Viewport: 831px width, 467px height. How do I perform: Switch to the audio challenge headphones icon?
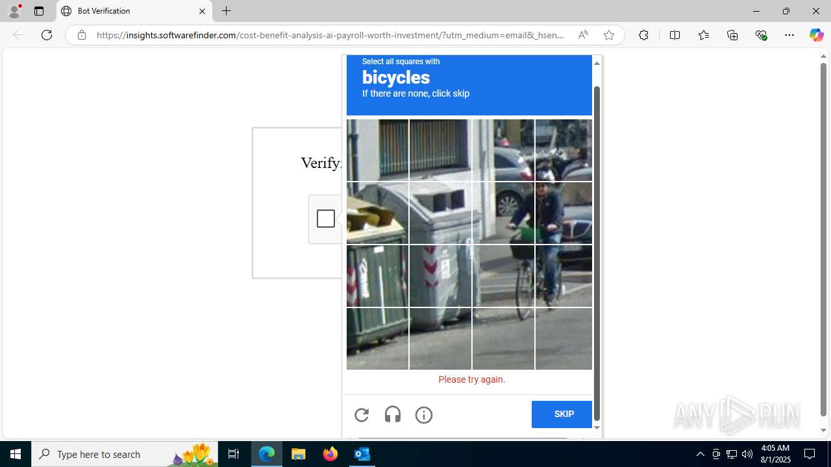click(393, 415)
